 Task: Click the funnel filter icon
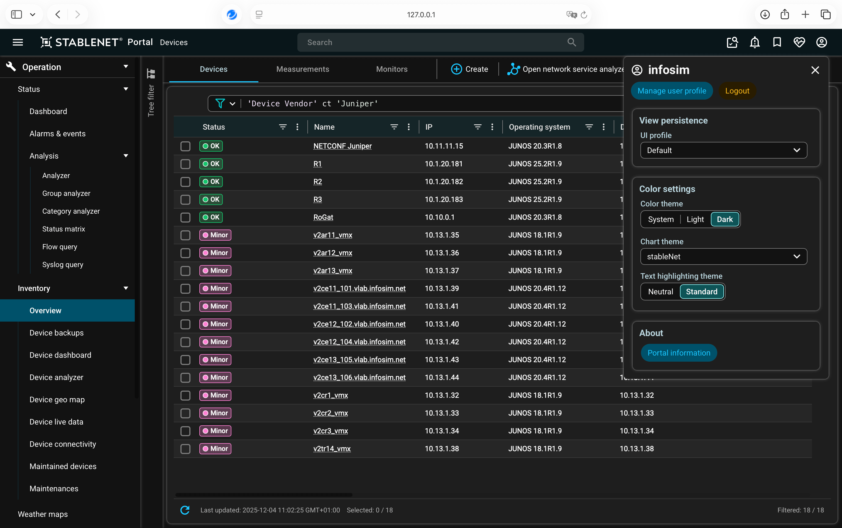point(220,103)
